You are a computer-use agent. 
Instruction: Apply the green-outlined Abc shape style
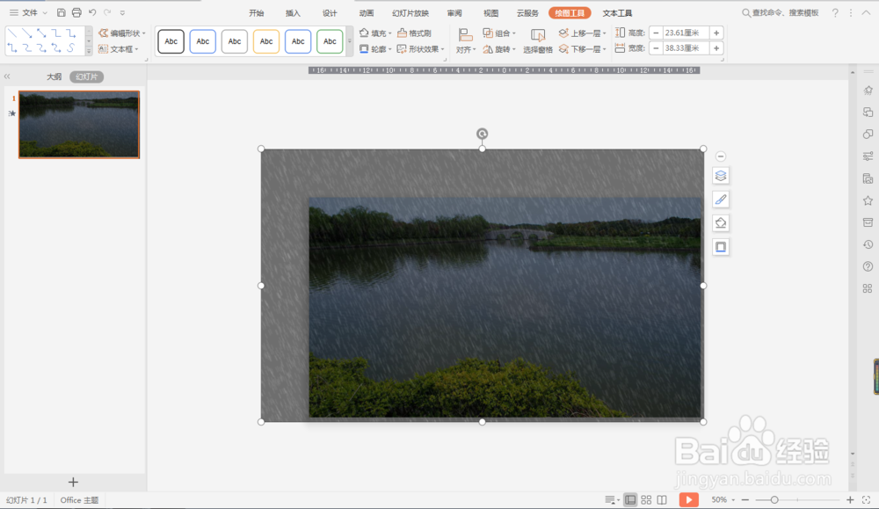pyautogui.click(x=330, y=41)
